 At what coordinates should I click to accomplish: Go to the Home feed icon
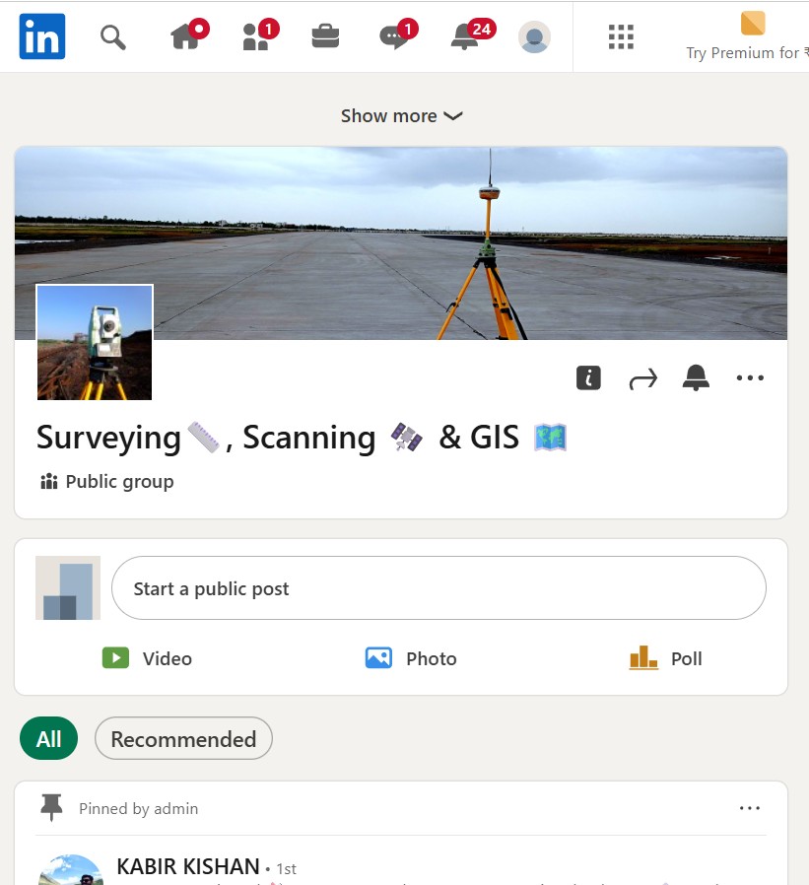(186, 36)
